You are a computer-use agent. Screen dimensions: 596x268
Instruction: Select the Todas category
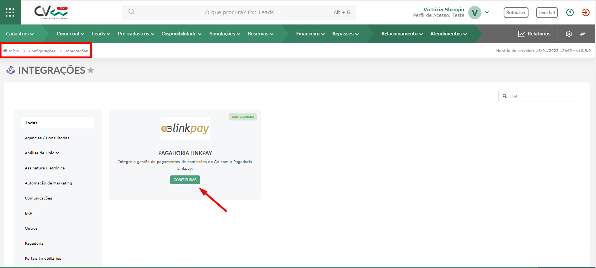[x=58, y=123]
